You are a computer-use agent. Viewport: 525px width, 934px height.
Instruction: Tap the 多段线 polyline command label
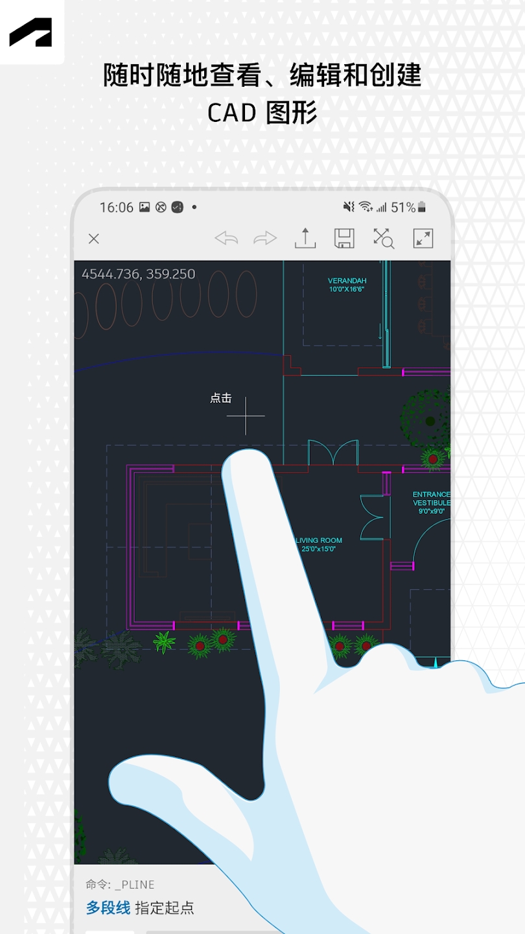(x=106, y=908)
